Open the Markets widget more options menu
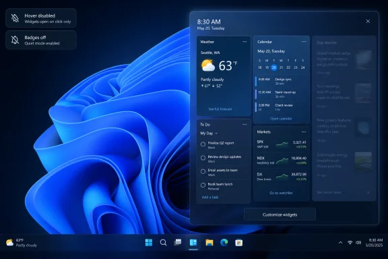This screenshot has height=259, width=388. [x=304, y=132]
